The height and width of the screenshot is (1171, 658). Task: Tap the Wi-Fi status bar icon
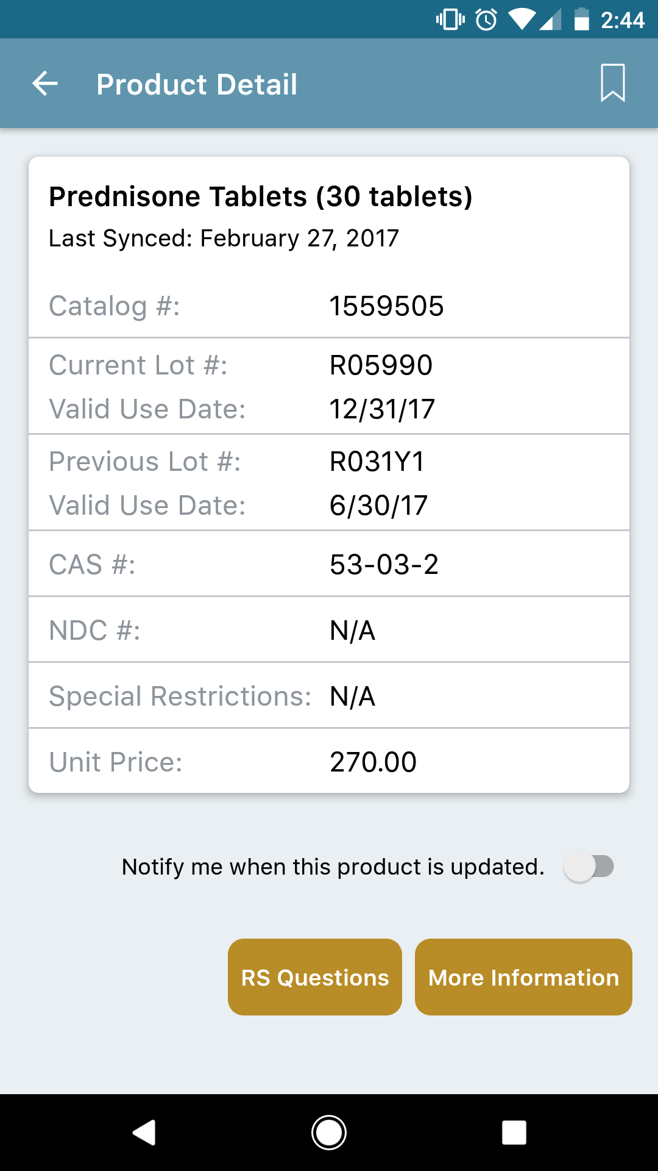521,20
